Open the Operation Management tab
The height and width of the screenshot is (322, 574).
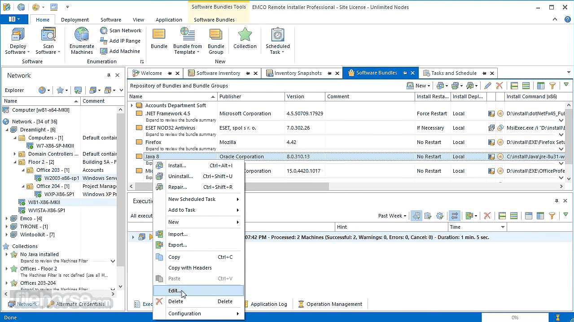point(330,304)
